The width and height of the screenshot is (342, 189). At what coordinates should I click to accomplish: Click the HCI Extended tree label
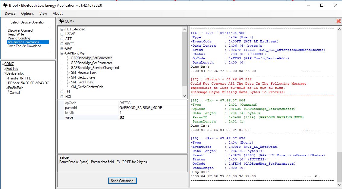click(x=75, y=29)
